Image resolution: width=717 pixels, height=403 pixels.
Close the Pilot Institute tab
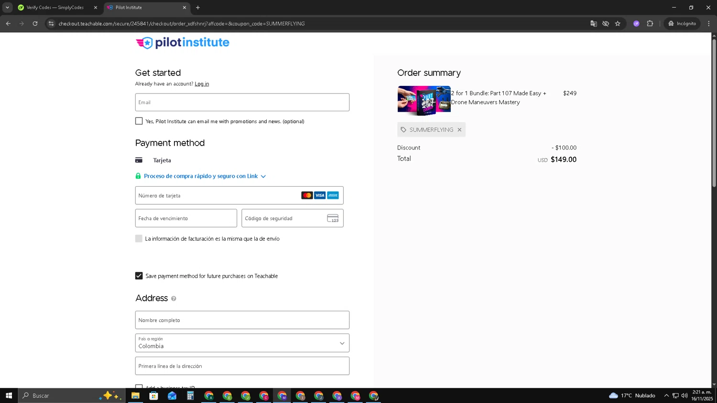(x=185, y=8)
